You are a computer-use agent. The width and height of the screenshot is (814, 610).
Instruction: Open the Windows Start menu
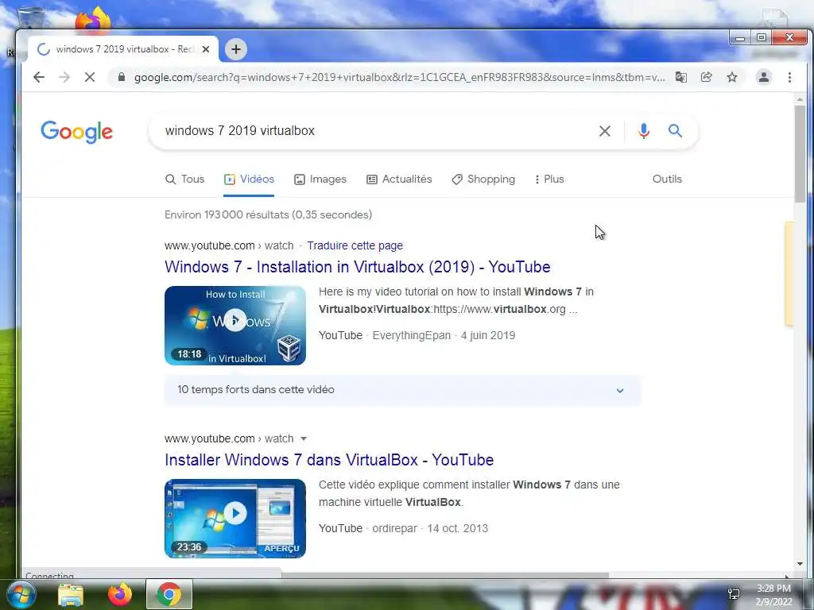20,594
